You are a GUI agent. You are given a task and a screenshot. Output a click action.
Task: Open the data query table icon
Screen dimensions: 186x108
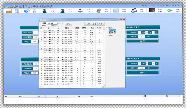[x=116, y=11]
